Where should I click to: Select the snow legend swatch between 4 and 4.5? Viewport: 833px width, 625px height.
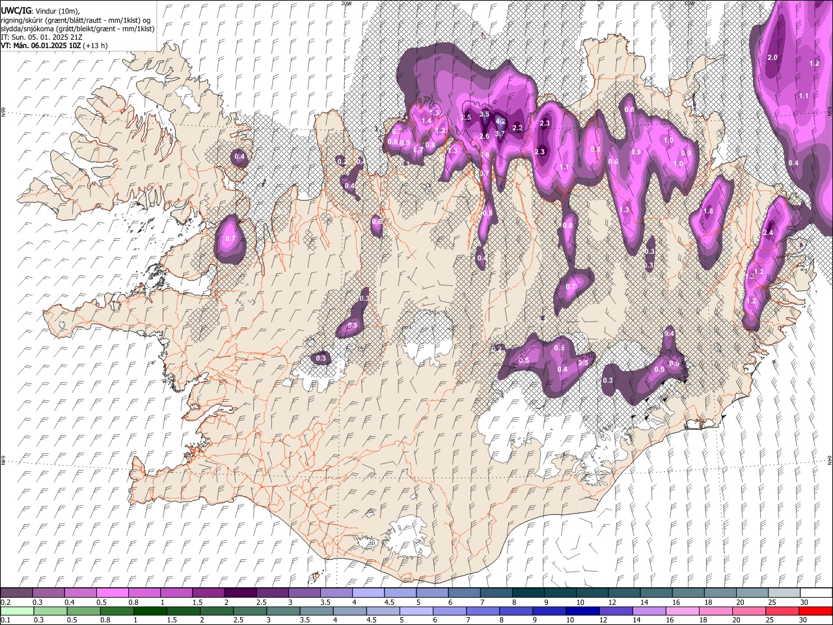tap(368, 593)
